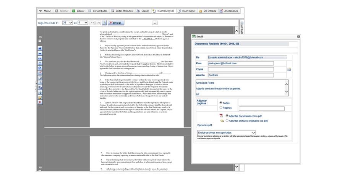The width and height of the screenshot is (337, 179).
Task: Start Scaner from the toolbar
Action: pyautogui.click(x=143, y=11)
